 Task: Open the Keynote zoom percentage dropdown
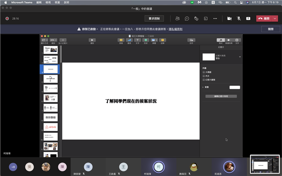point(53,40)
